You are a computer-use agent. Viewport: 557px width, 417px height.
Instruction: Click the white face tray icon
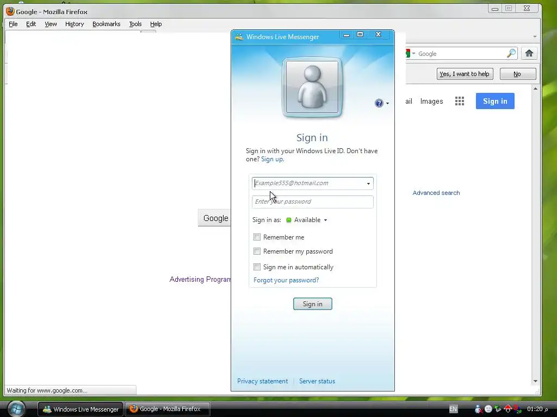click(x=488, y=409)
